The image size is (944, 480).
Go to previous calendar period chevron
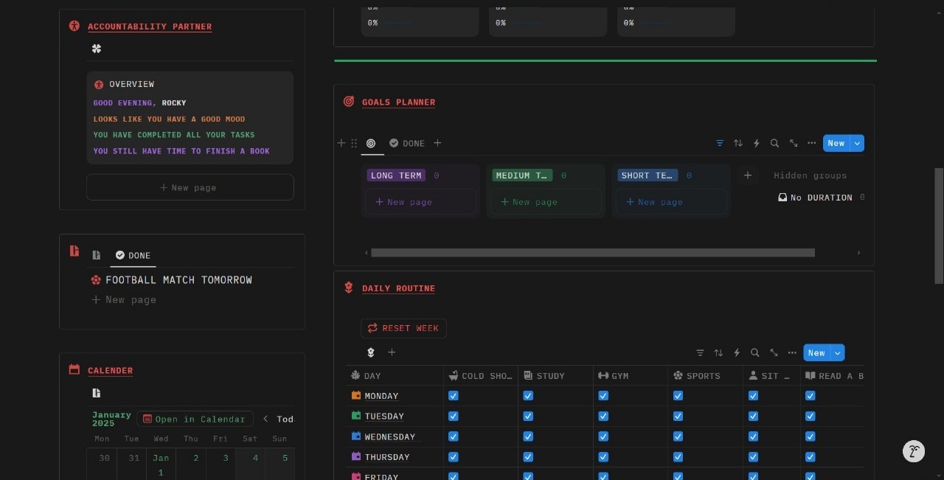266,419
